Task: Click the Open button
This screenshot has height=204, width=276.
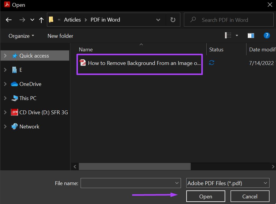Action: click(x=205, y=196)
